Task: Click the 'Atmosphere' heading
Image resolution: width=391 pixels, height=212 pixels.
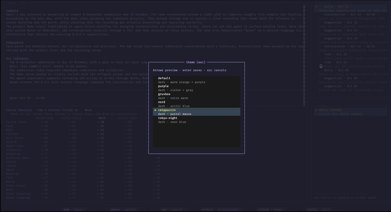Action: click(x=15, y=42)
